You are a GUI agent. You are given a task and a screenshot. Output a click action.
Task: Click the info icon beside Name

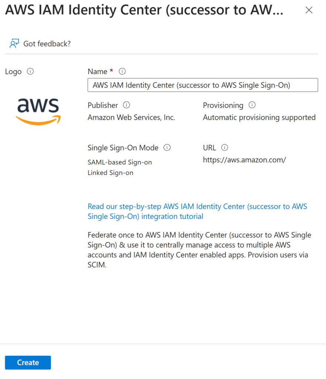tap(122, 71)
